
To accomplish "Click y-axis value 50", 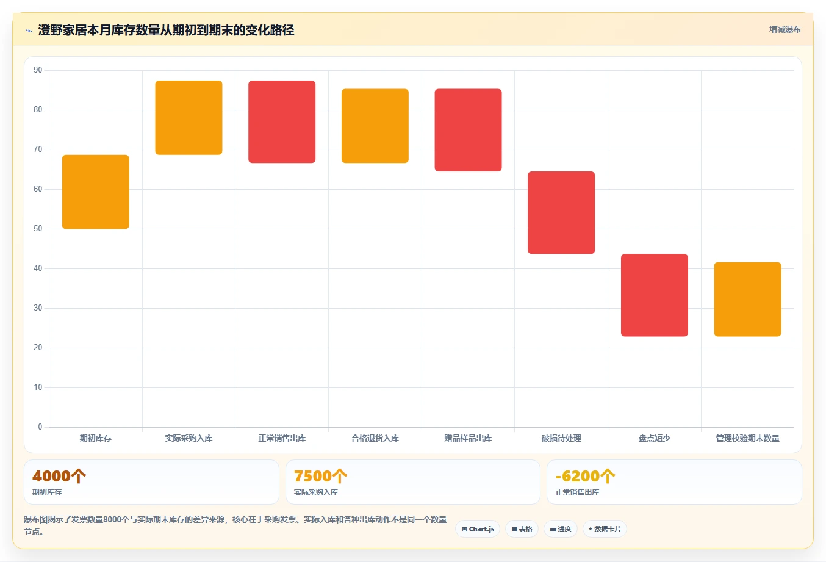I will coord(38,229).
